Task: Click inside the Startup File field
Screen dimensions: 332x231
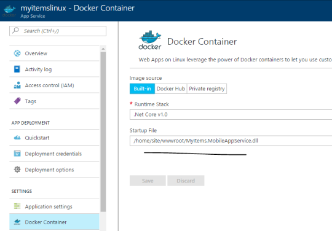Action: click(x=231, y=141)
